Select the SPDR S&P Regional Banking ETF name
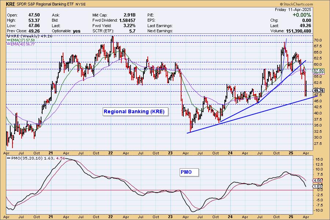The height and width of the screenshot is (220, 330). pyautogui.click(x=45, y=4)
